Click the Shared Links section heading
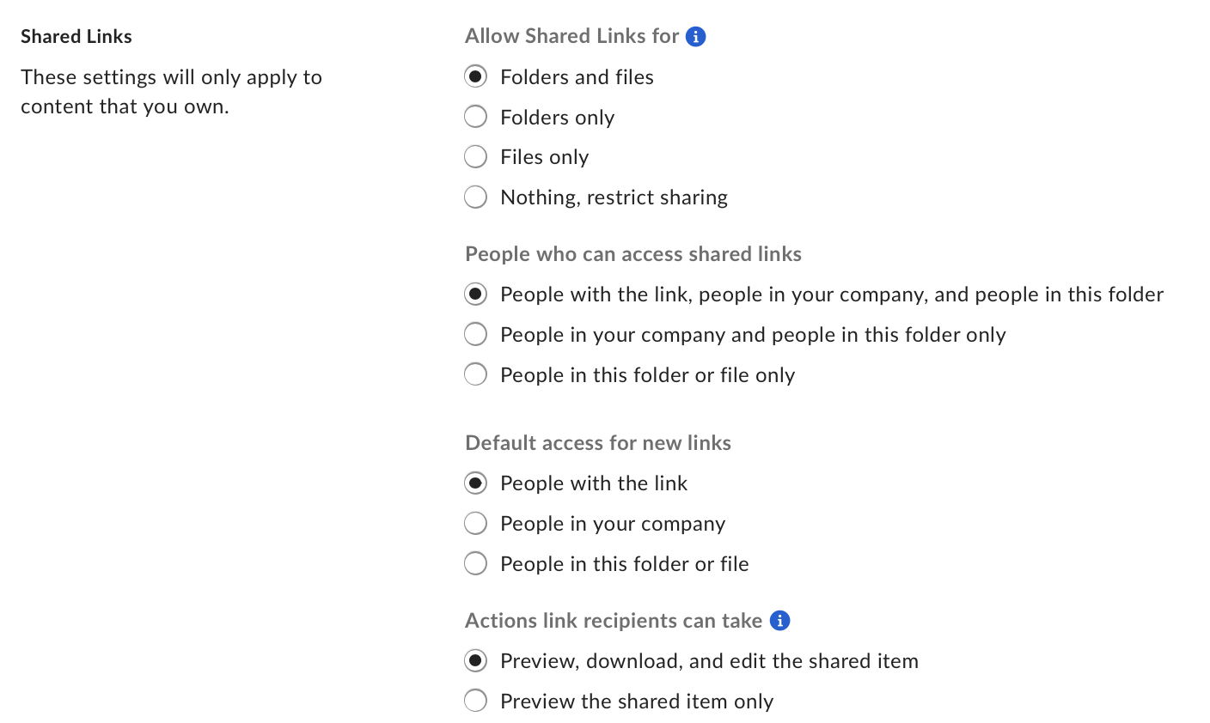Viewport: 1210px width, 723px height. click(76, 36)
